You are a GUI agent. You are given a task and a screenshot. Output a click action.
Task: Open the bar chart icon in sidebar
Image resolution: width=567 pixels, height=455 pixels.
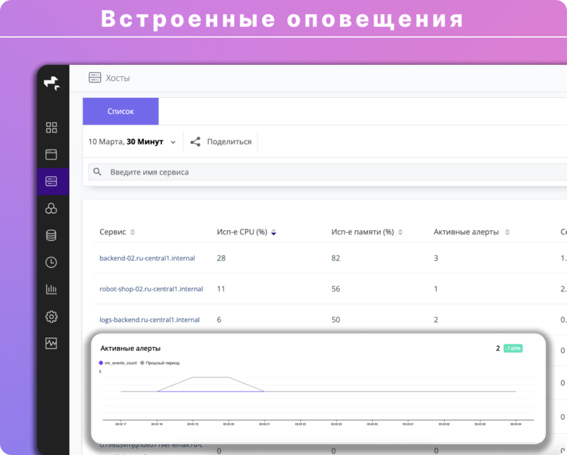pyautogui.click(x=51, y=290)
